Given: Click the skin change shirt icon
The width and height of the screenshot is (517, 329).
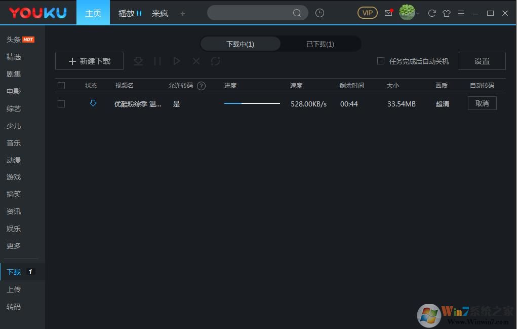Looking at the screenshot, I should (x=447, y=13).
